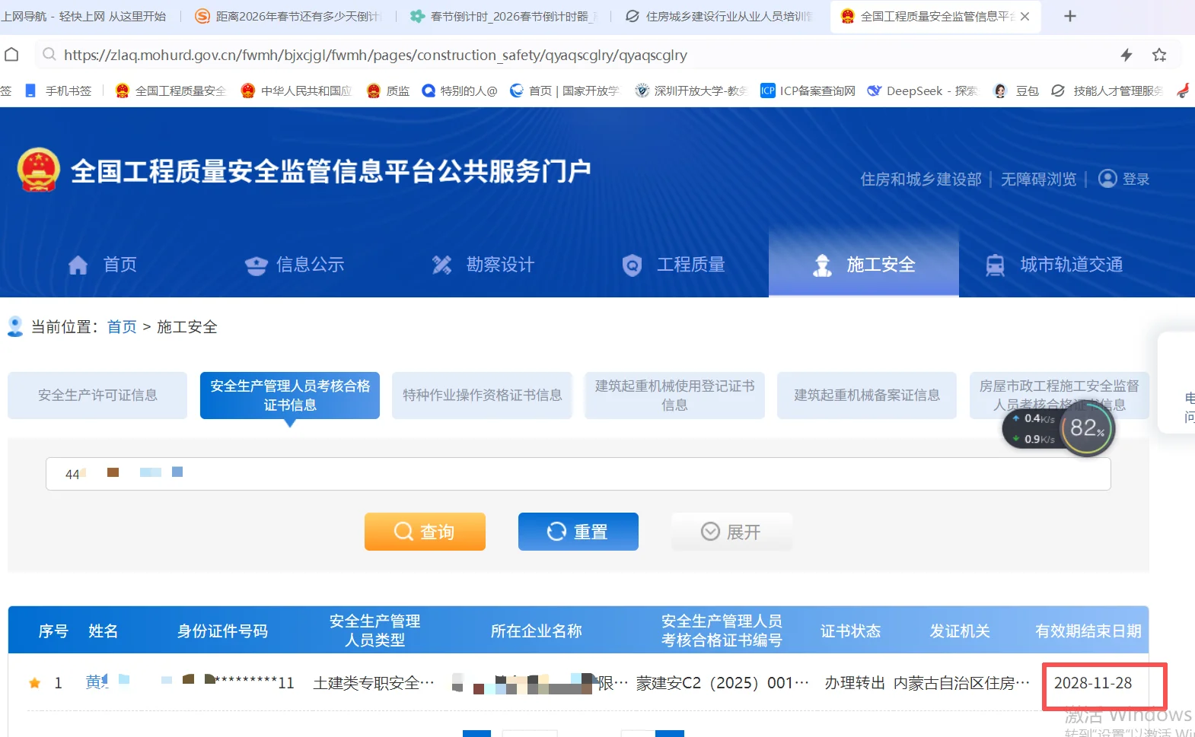Click the house icon beside 首页
The image size is (1195, 737).
point(78,265)
